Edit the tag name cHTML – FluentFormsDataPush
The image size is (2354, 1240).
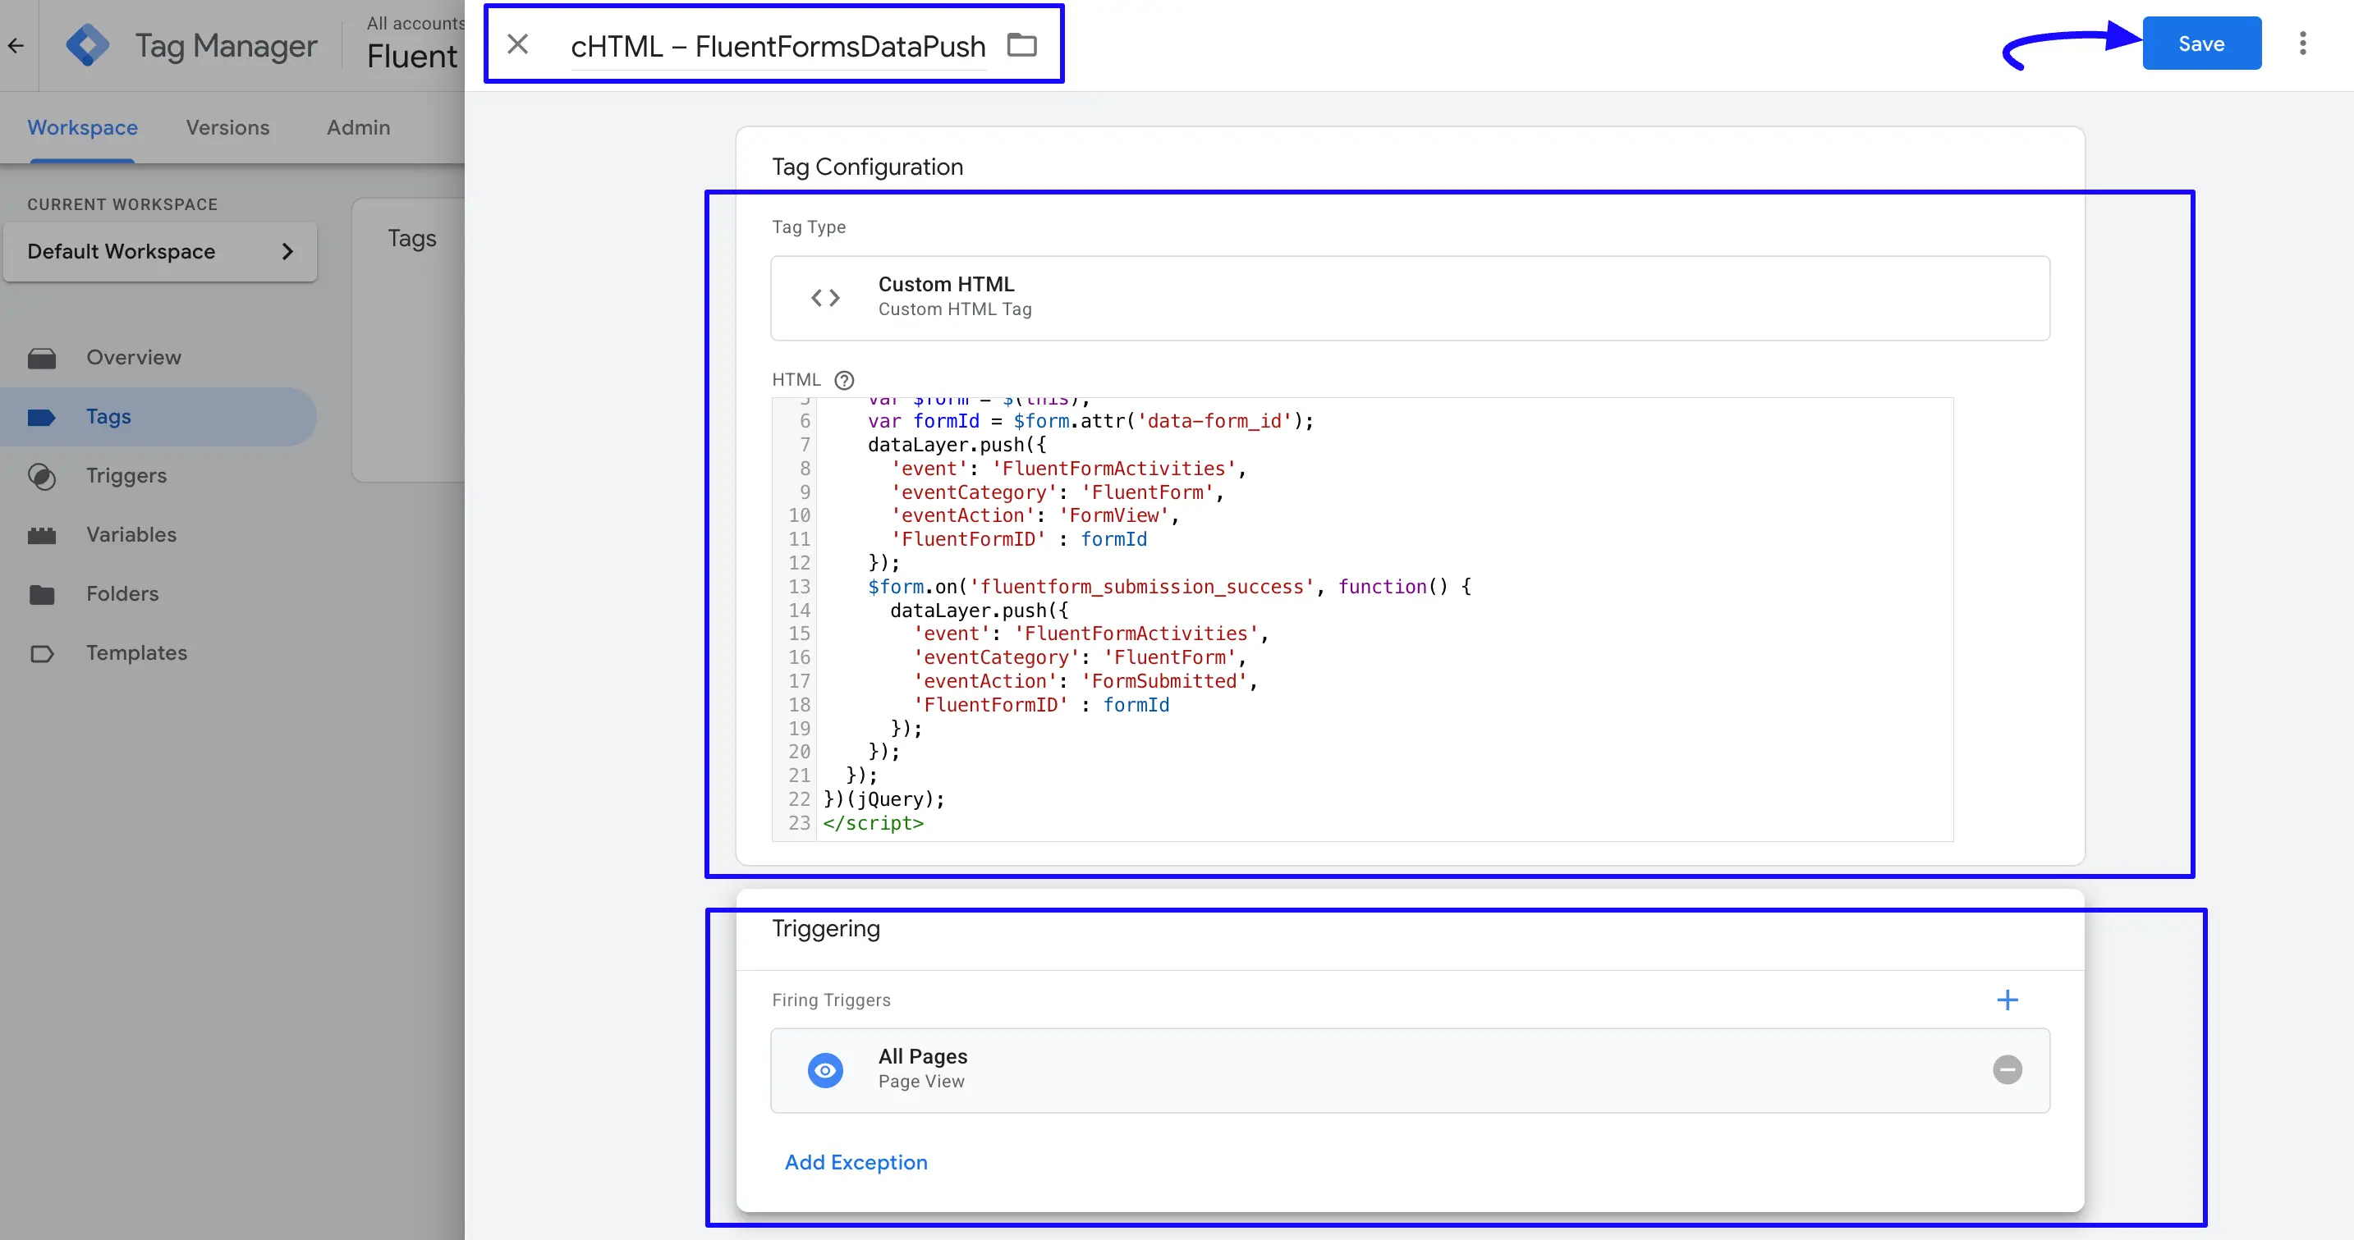coord(778,46)
